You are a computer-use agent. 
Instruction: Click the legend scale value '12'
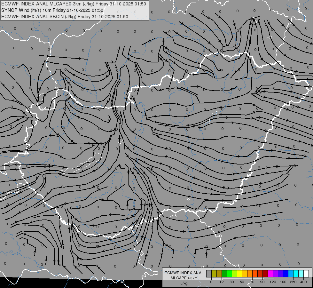(222, 282)
